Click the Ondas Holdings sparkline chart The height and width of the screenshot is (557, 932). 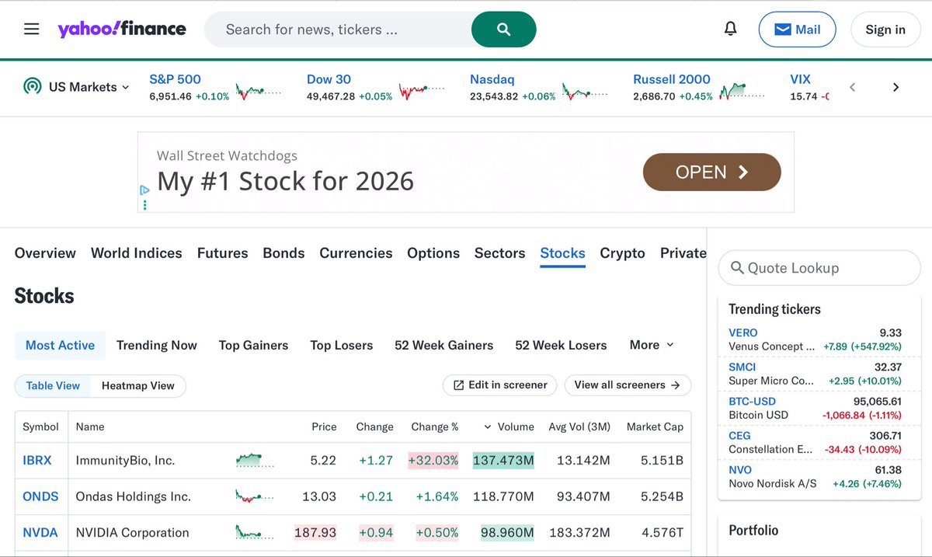[255, 496]
